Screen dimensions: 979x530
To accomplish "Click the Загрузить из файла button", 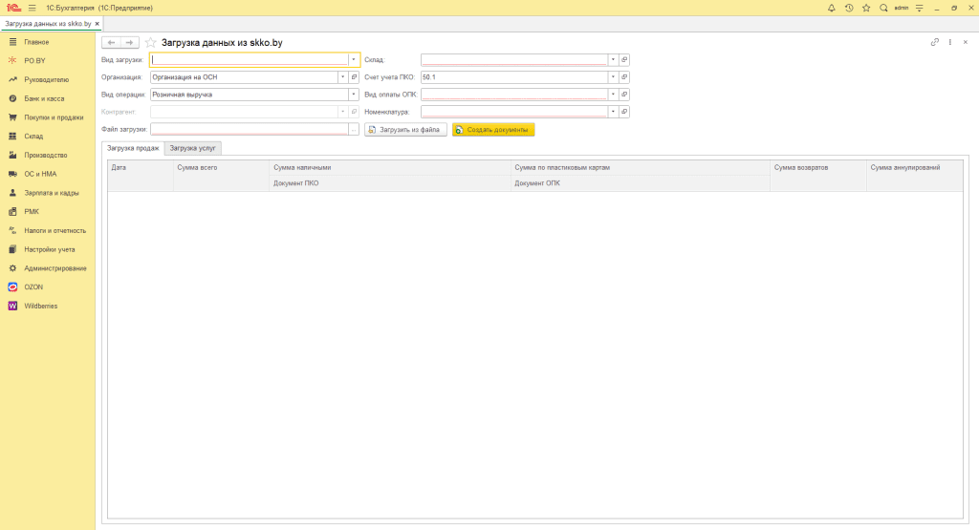I will pyautogui.click(x=406, y=130).
